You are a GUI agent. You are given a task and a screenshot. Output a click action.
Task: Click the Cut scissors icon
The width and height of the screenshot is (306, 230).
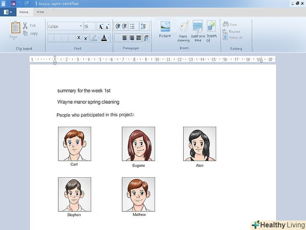(x=25, y=26)
